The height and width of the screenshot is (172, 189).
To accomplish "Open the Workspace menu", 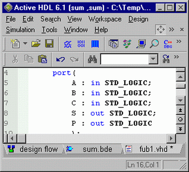I will (105, 19).
